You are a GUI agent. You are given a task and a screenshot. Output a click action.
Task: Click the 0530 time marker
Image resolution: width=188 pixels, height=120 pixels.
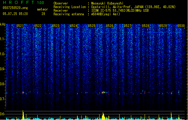tap(181, 26)
